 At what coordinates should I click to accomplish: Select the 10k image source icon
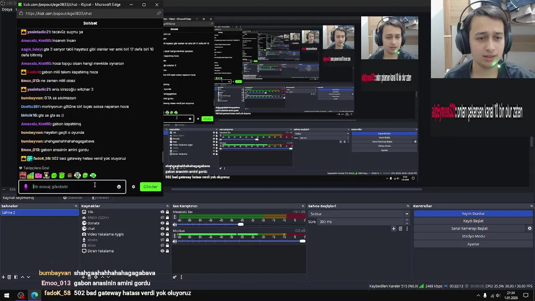point(84,212)
